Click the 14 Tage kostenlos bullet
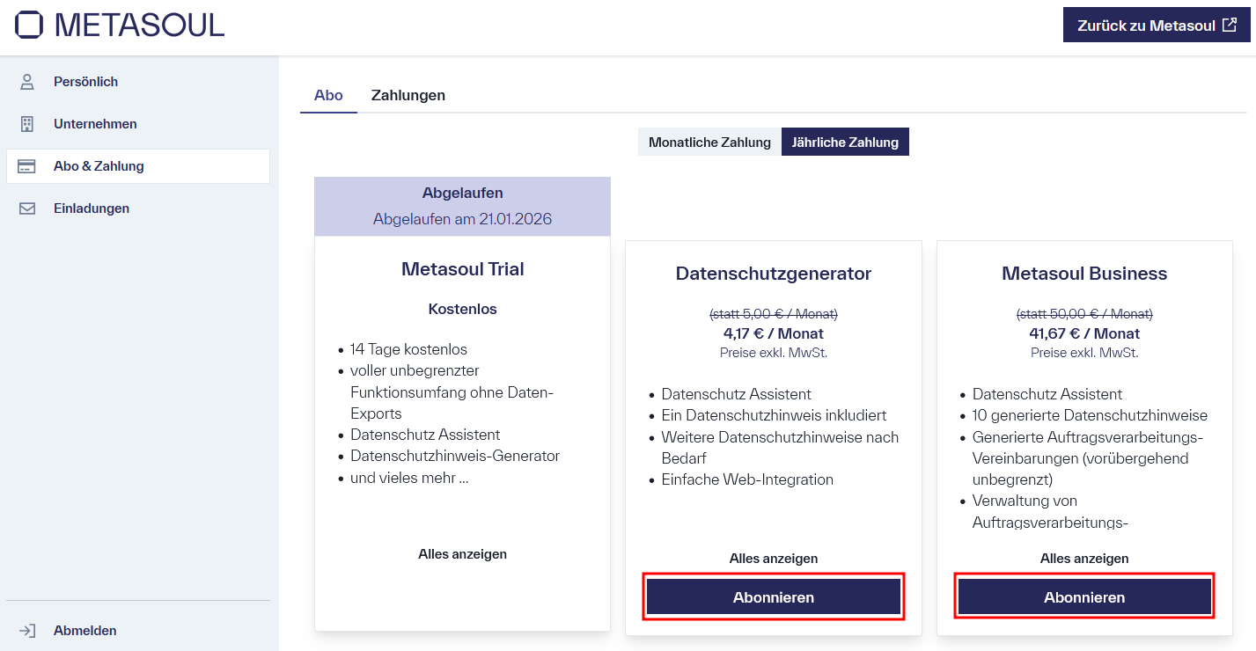 pyautogui.click(x=408, y=349)
